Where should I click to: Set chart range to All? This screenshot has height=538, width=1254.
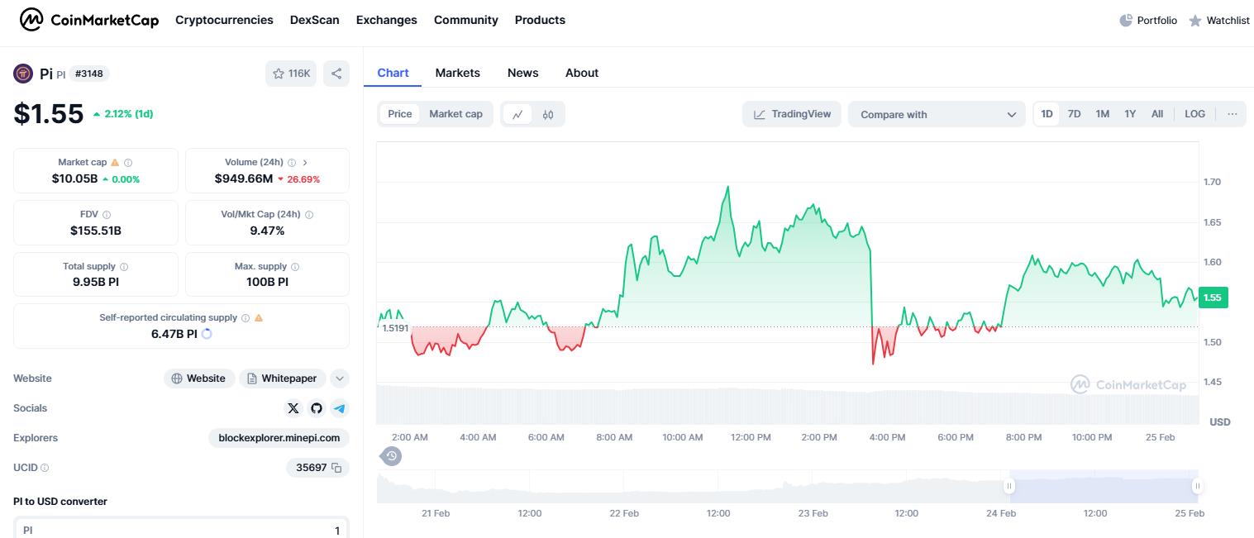pos(1157,114)
